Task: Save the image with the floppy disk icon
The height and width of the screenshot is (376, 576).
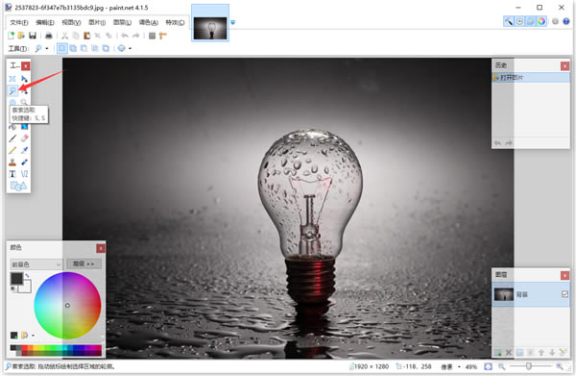Action: [x=33, y=36]
